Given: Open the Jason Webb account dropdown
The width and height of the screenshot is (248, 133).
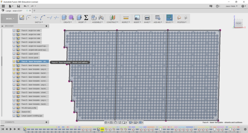Looking at the screenshot, I should tap(231, 6).
